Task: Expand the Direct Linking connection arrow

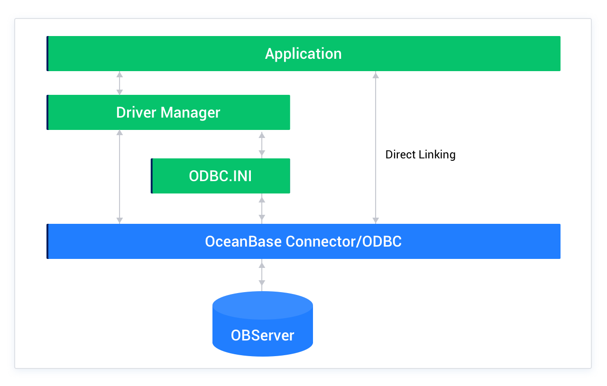Action: click(x=376, y=147)
